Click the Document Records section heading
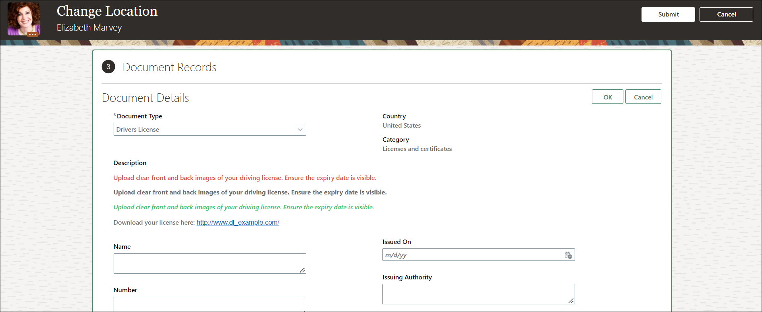 (x=169, y=67)
